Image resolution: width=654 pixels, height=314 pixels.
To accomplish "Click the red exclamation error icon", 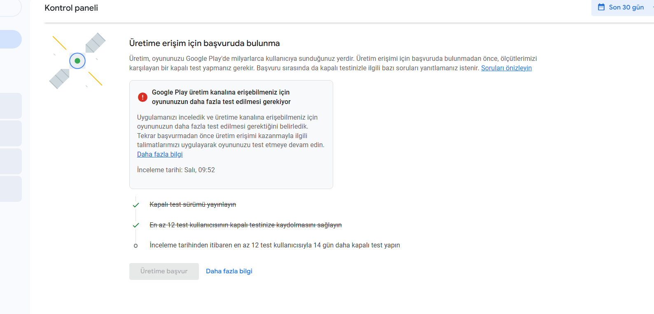I will [142, 97].
